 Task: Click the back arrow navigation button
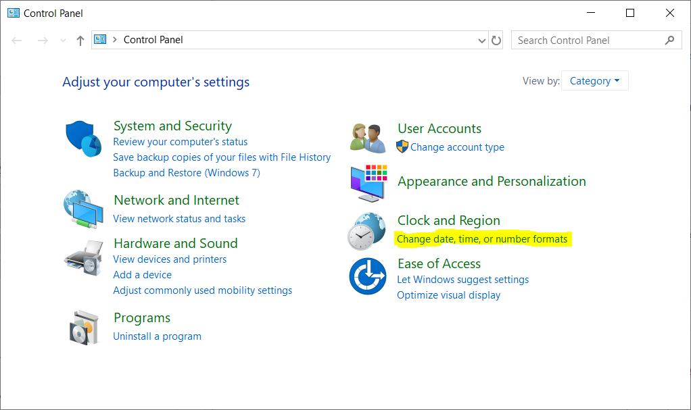tap(17, 41)
